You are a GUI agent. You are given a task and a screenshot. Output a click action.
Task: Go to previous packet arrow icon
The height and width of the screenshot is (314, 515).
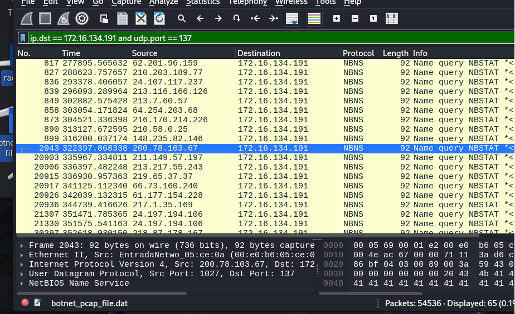(x=200, y=18)
